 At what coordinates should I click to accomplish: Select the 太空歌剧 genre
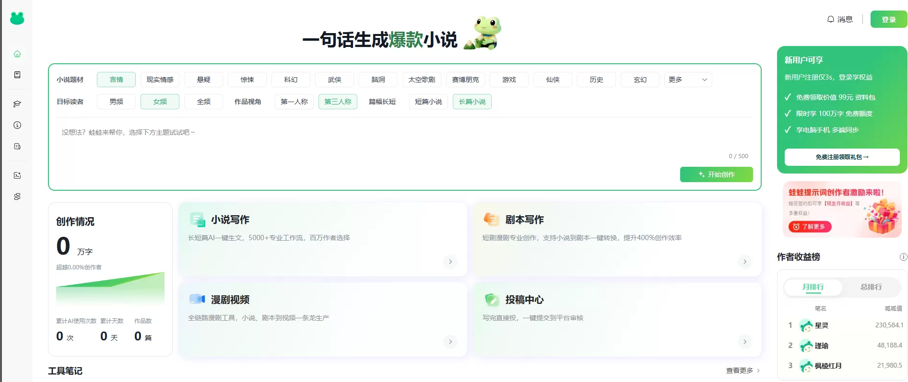pos(422,80)
